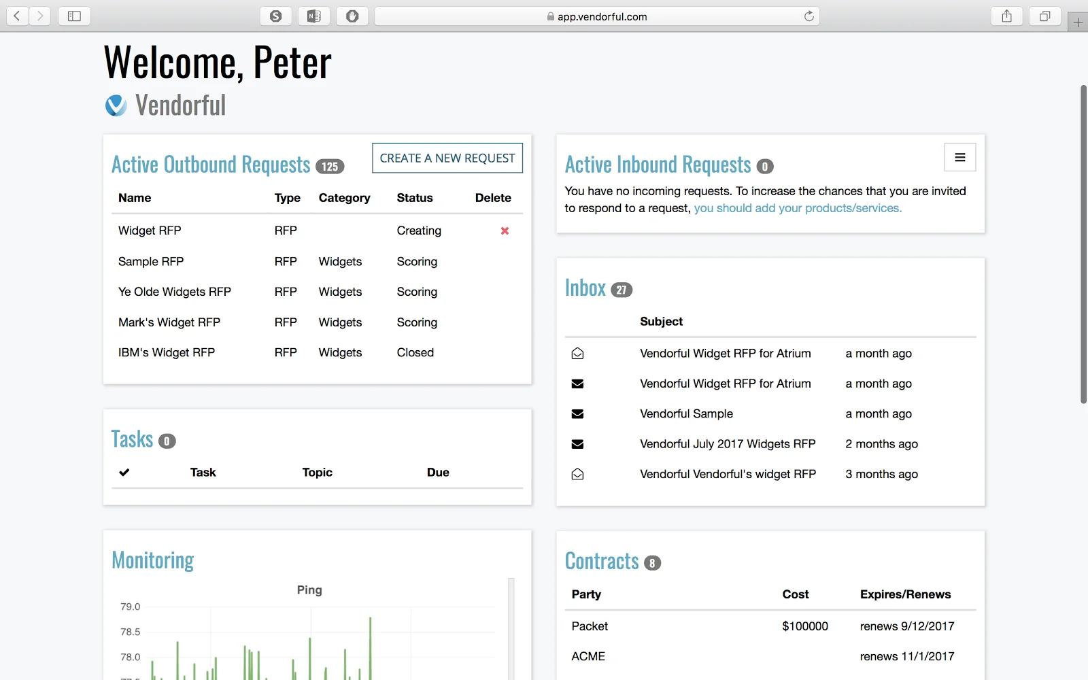The width and height of the screenshot is (1088, 680).
Task: Open the Contracts heading link
Action: coord(602,561)
